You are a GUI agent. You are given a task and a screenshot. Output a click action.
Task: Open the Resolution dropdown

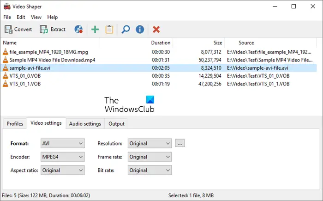(150, 143)
